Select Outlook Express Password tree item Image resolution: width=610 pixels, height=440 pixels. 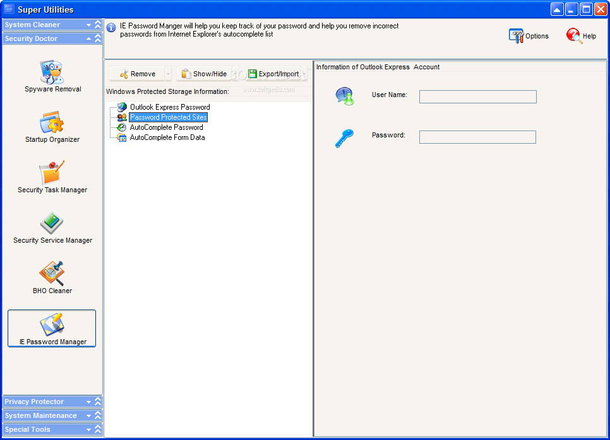coord(170,107)
